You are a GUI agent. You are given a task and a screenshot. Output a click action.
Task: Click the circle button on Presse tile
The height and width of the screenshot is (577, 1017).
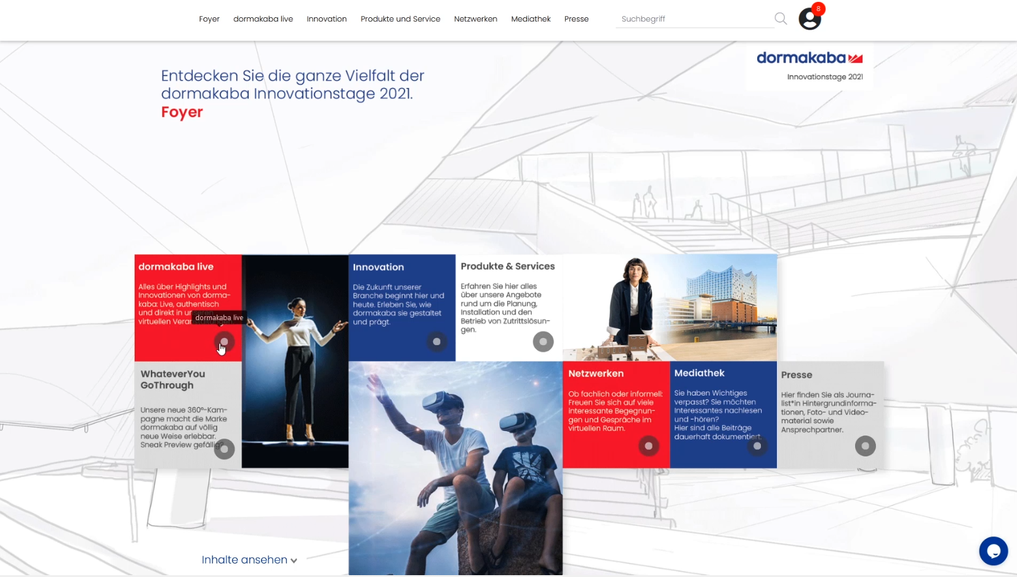[x=866, y=446]
